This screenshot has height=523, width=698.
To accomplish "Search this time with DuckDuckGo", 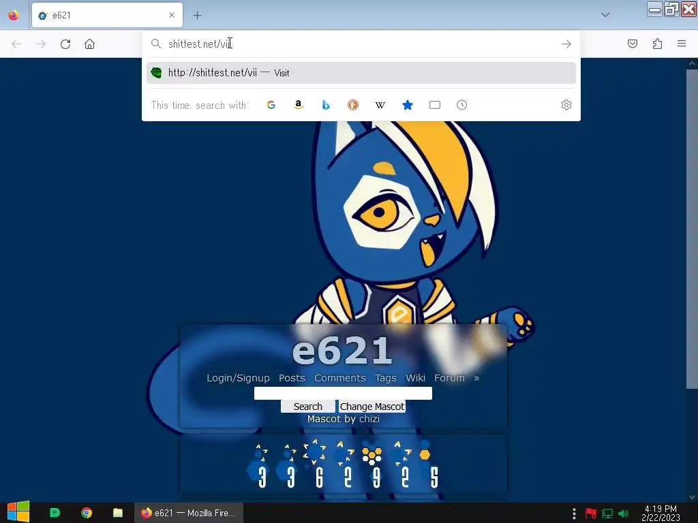I will 353,105.
